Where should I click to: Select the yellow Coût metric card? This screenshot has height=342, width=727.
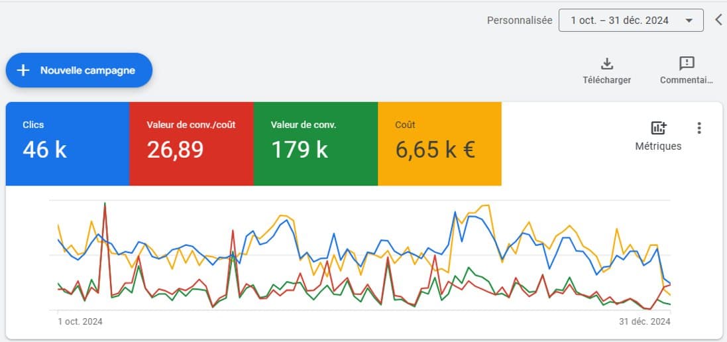click(439, 144)
